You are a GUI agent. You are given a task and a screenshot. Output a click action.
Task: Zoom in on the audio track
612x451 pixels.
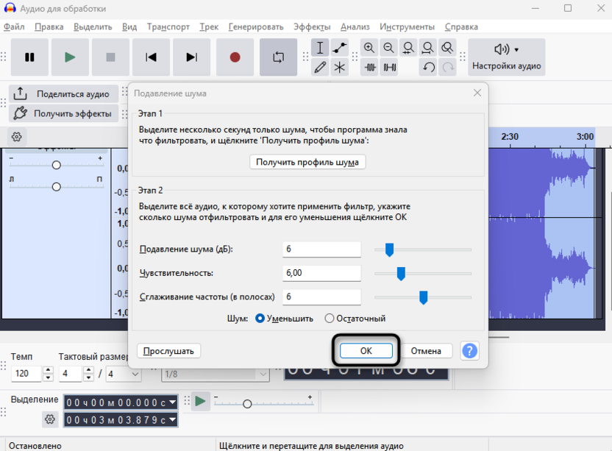[x=369, y=46]
